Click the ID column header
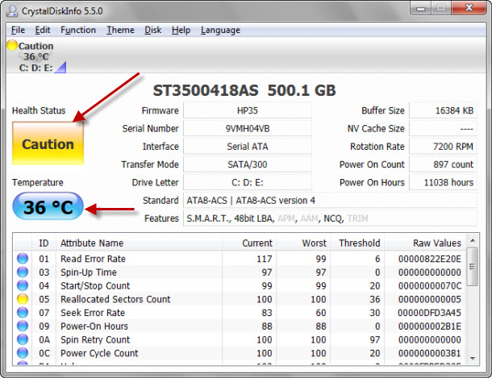This screenshot has height=378, width=492. coord(44,243)
